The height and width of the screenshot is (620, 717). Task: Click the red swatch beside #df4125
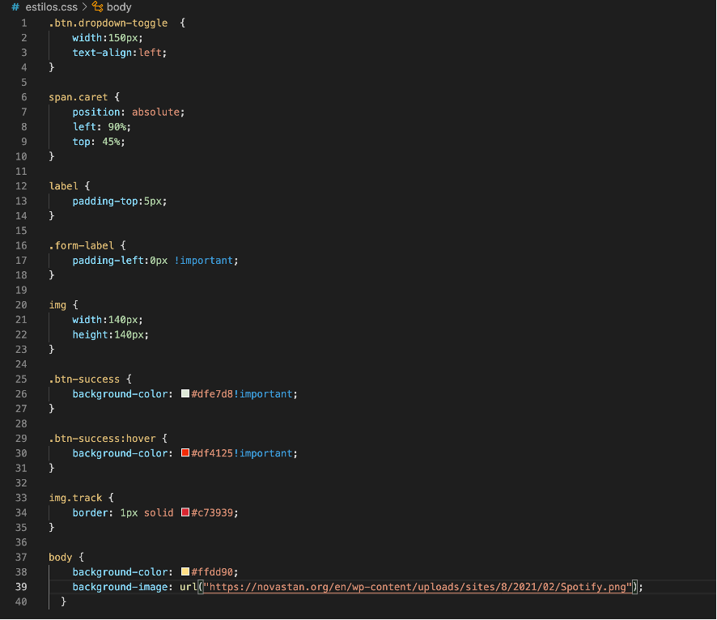click(186, 453)
